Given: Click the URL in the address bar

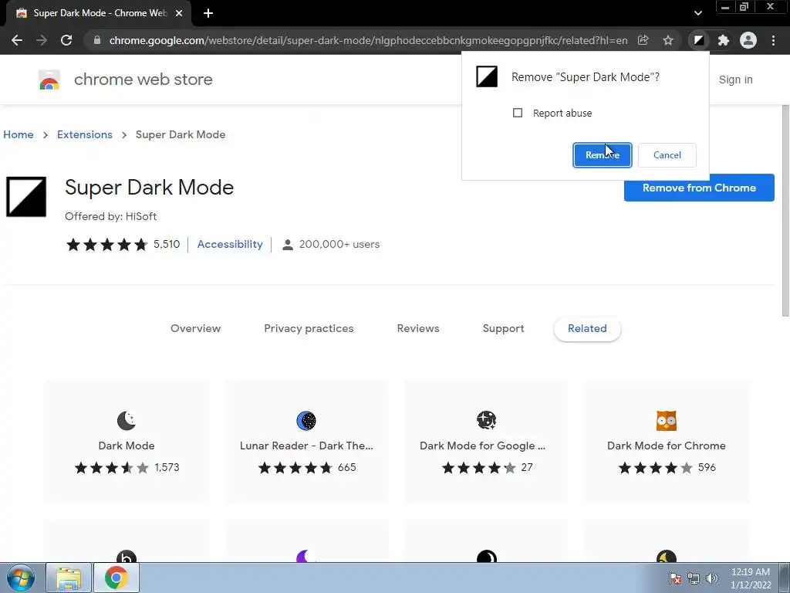Looking at the screenshot, I should [x=368, y=40].
